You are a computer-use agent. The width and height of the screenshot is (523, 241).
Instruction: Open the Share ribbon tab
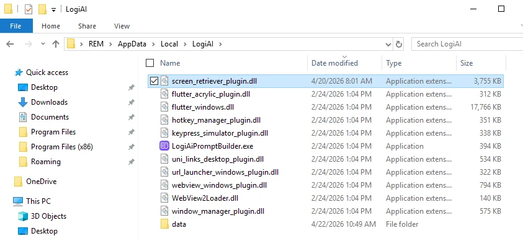(87, 26)
